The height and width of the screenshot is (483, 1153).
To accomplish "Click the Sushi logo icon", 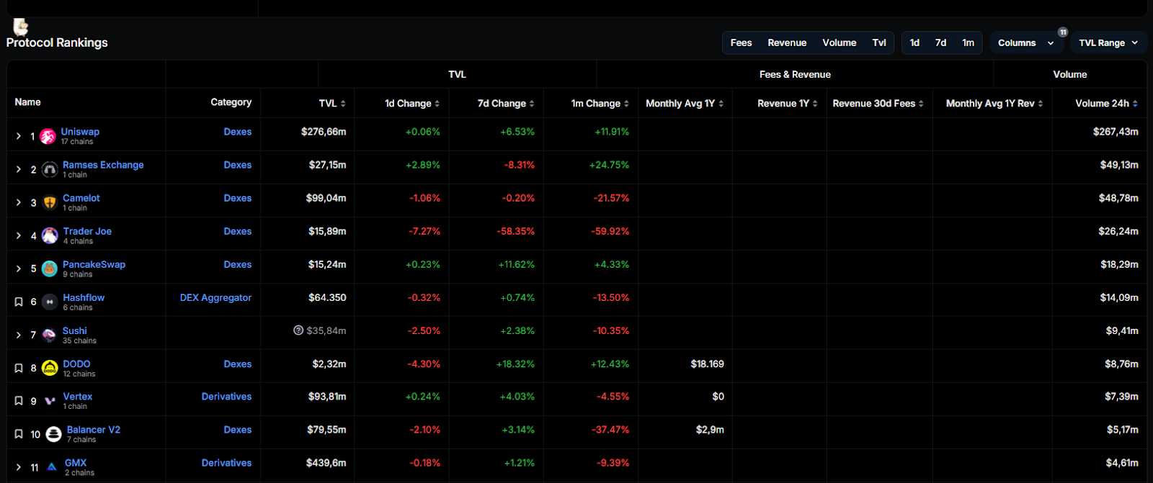I will pos(50,335).
